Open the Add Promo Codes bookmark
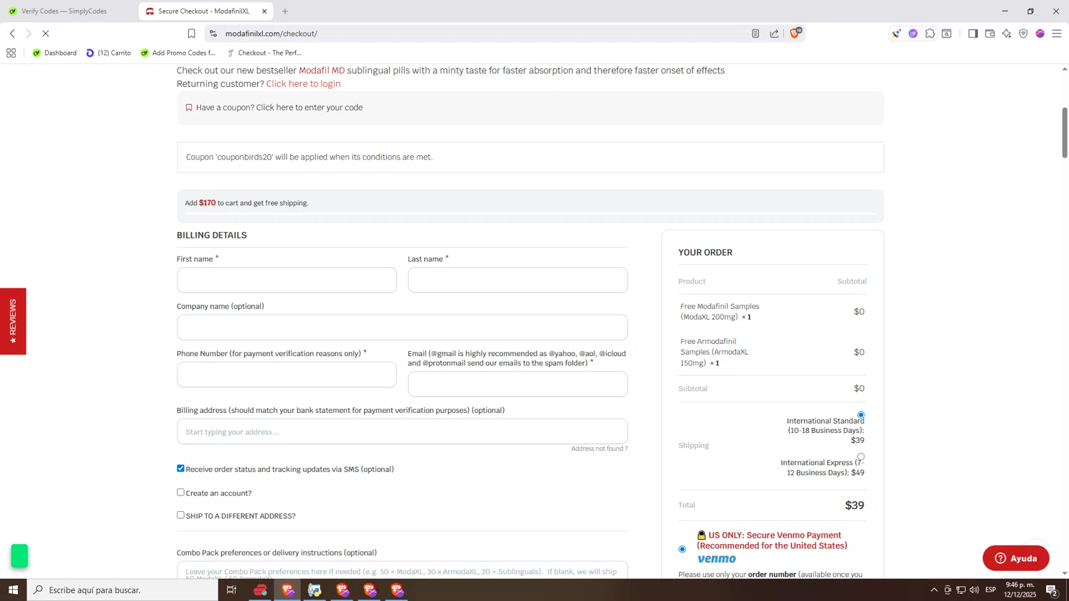Screen dimensions: 1069x601 [x=178, y=53]
